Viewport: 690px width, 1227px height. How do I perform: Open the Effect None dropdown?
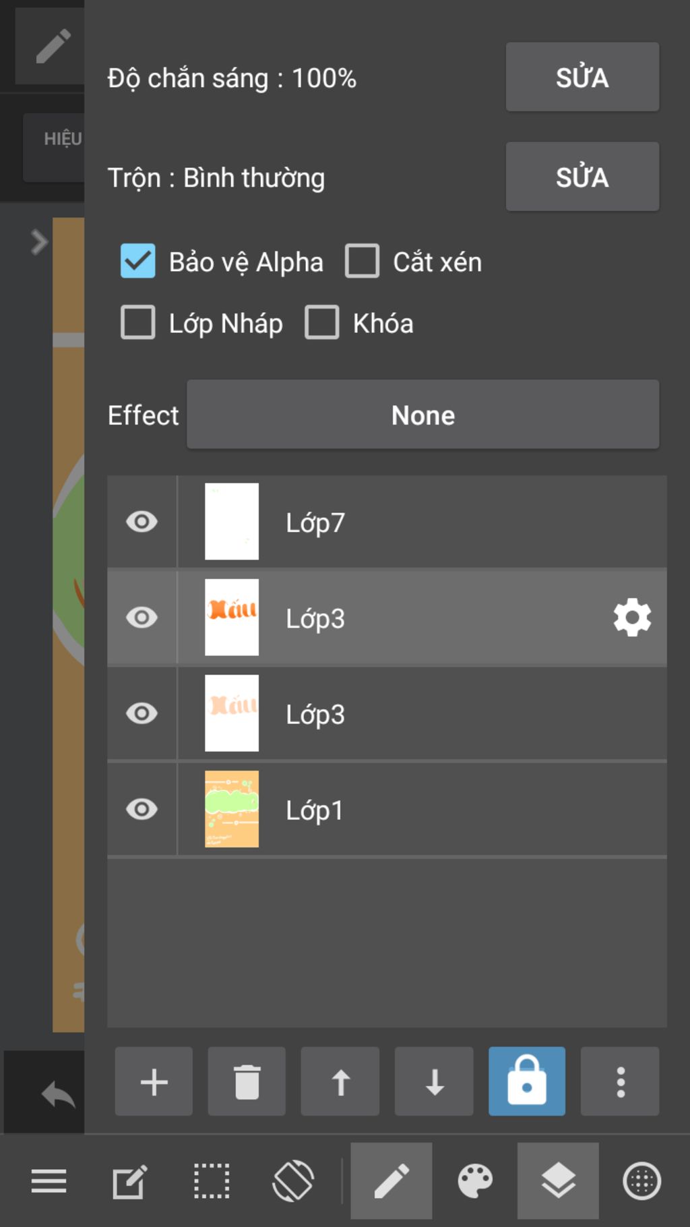click(x=423, y=415)
